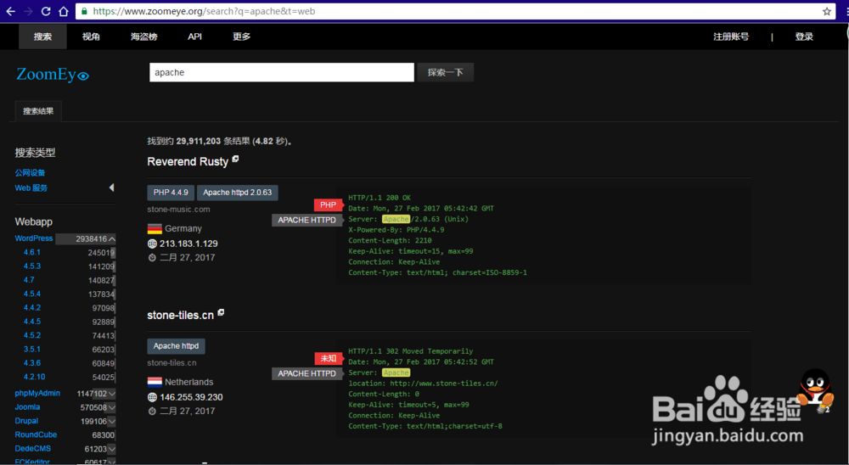Focus the apache search input field
The image size is (849, 465).
click(282, 72)
